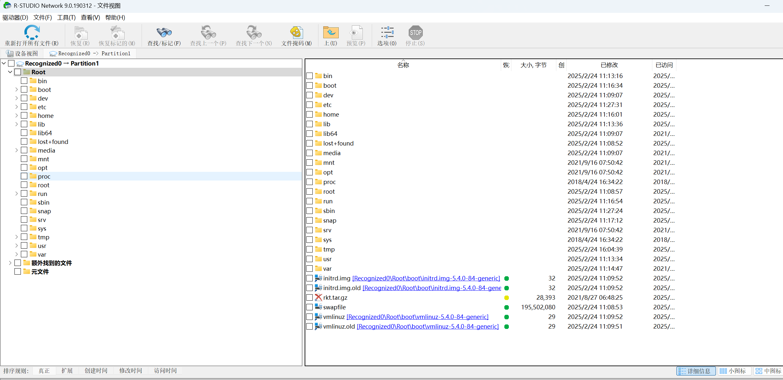Open the File Mask tool

coord(296,32)
